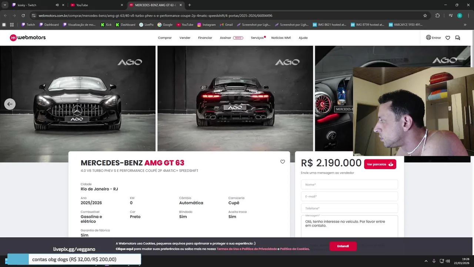
Task: Open the browser extensions puzzle icon
Action: pos(437,16)
